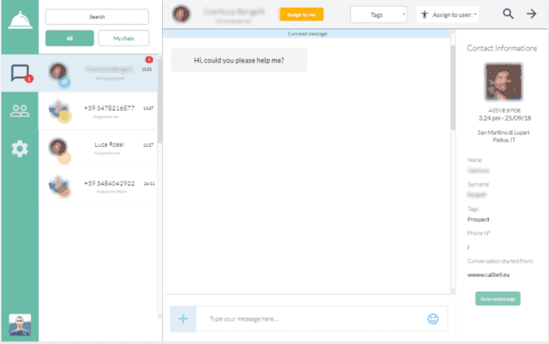The height and width of the screenshot is (344, 549).
Task: Click the Go to contact page button
Action: [x=498, y=299]
